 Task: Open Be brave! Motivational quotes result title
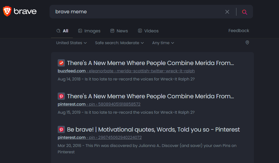tap(153, 129)
